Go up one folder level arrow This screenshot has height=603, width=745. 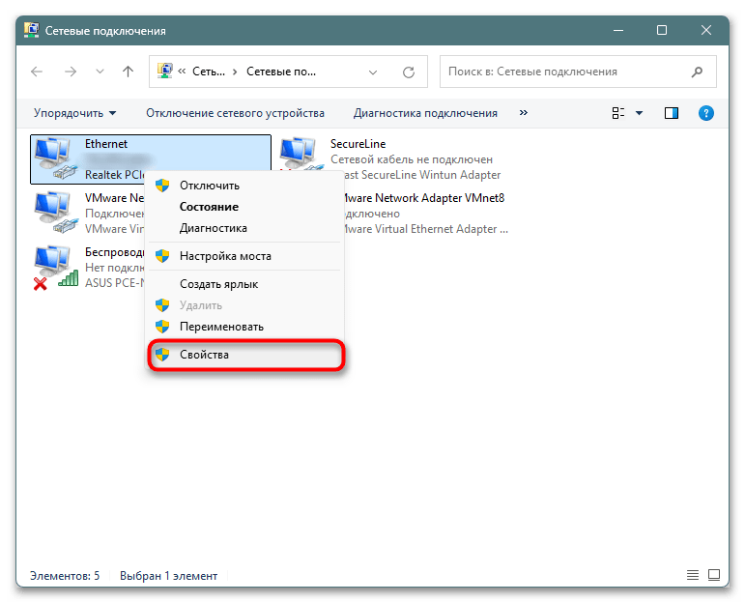pos(128,72)
